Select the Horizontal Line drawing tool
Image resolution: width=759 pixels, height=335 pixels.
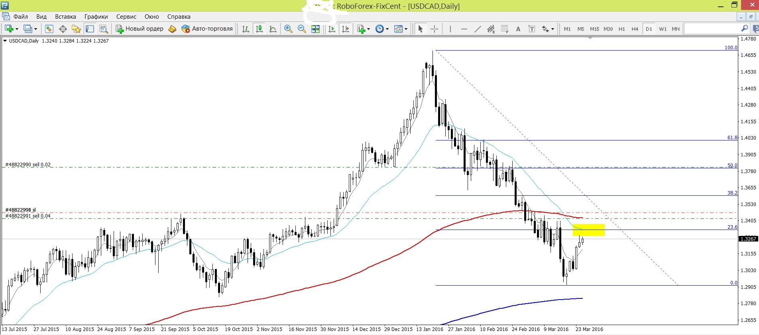coord(464,29)
